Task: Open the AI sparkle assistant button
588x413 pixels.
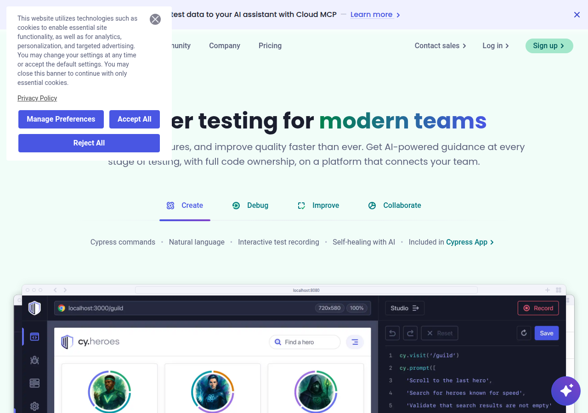Action: [x=566, y=391]
